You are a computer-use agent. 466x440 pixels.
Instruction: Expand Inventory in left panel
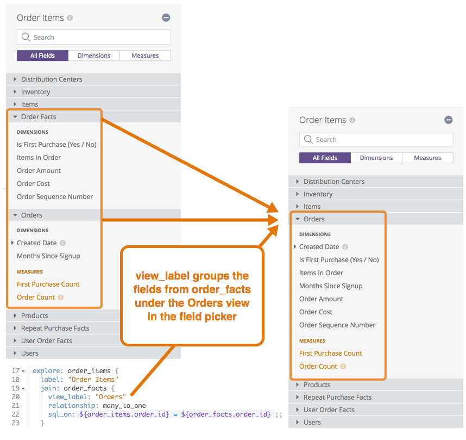93,92
